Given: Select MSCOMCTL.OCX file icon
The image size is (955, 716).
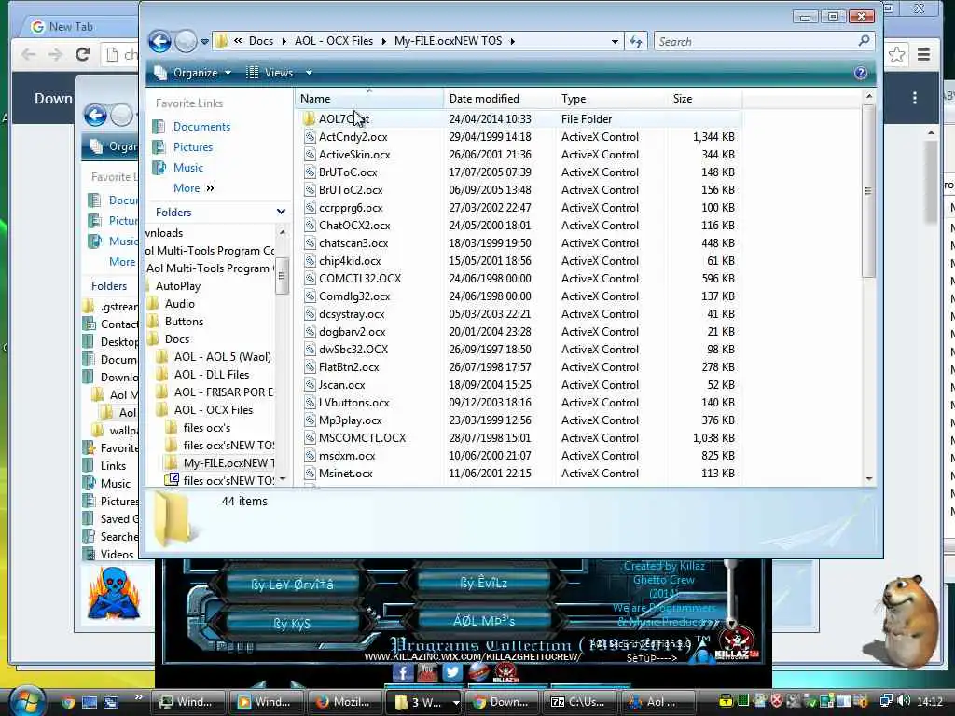Looking at the screenshot, I should click(310, 438).
